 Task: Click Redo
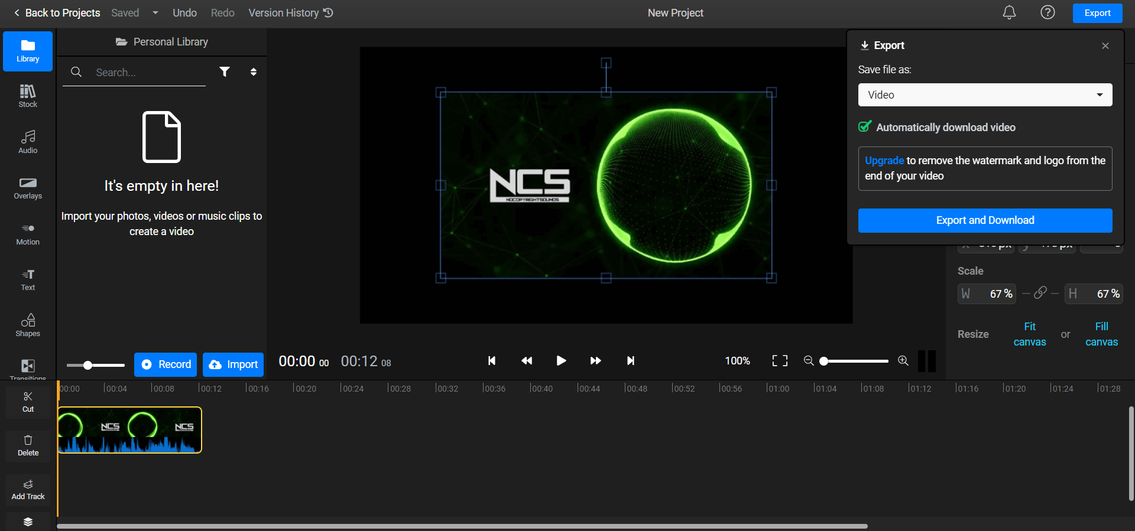point(222,12)
